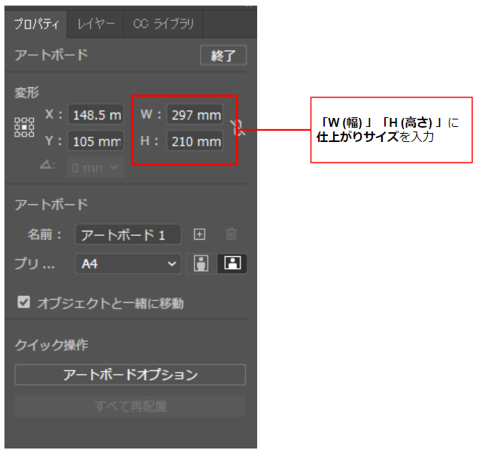485x459 pixels.
Task: Toggle the オブジェクトと一緒に移動 checkbox
Action: point(24,302)
